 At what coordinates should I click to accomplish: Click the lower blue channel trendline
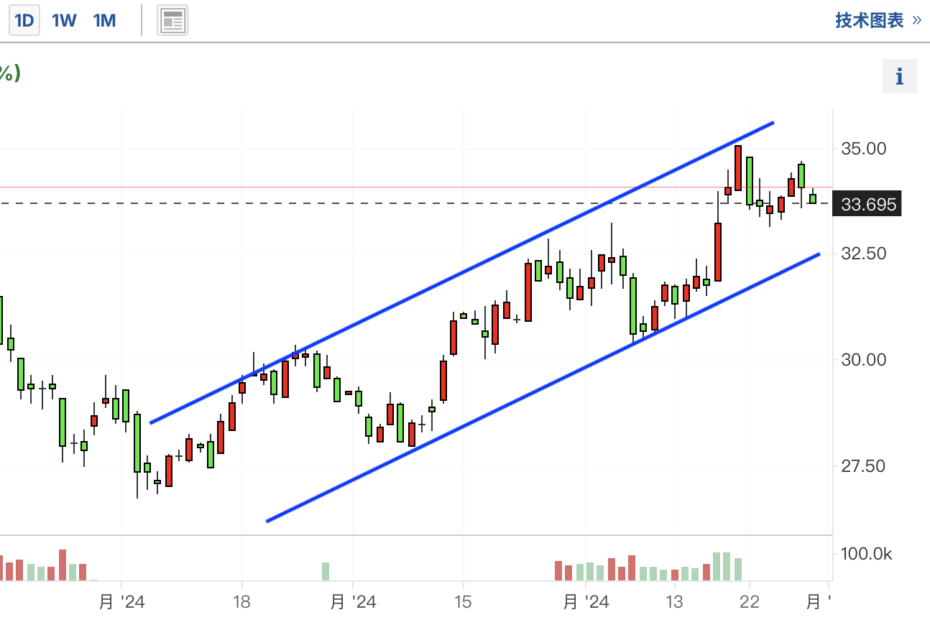tap(543, 387)
